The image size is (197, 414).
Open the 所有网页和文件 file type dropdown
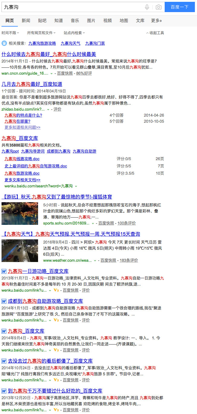point(41,33)
